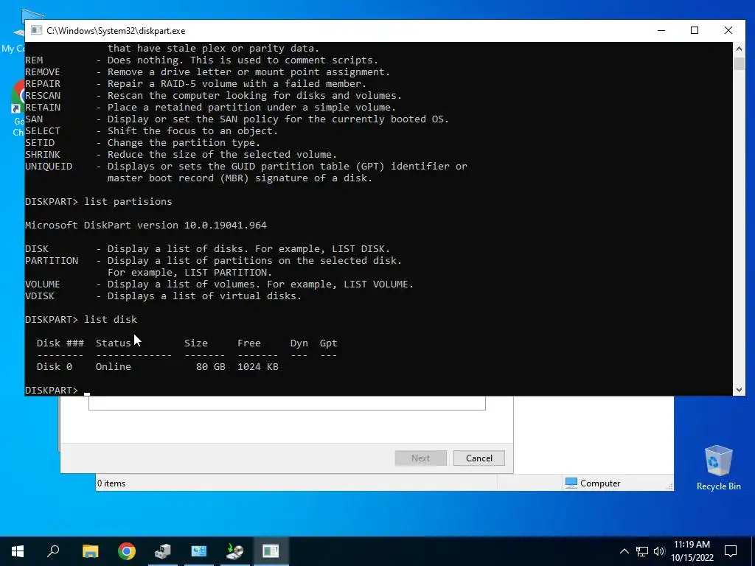Switch to blue control panel taskbar app
This screenshot has width=755, height=566.
tap(199, 551)
